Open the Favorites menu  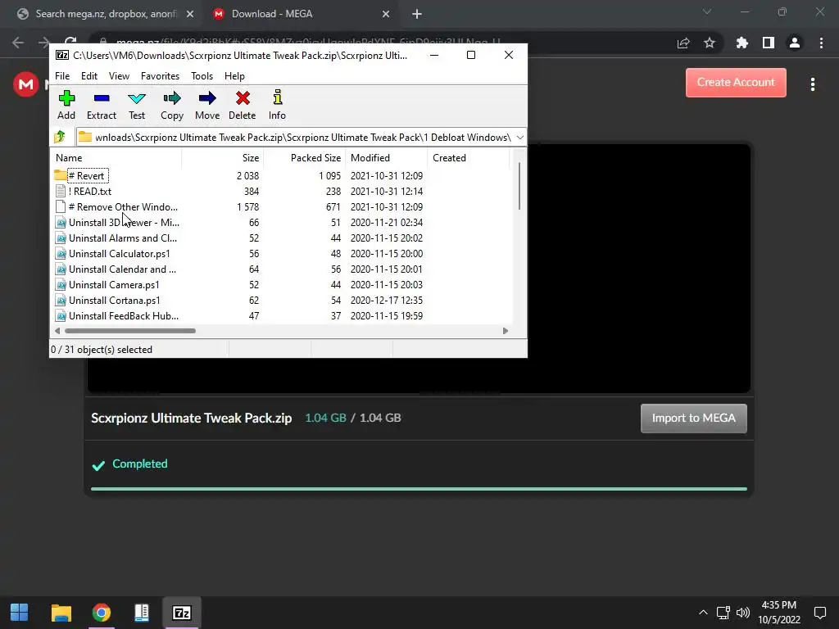click(x=160, y=76)
